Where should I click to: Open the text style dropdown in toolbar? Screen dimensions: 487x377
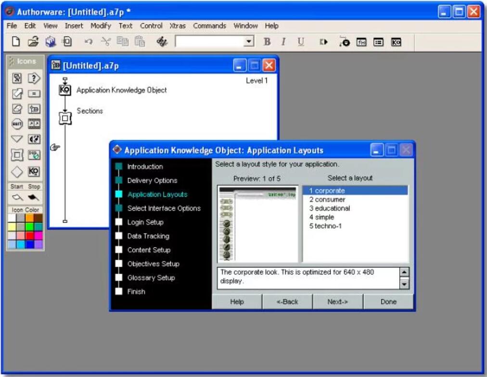249,42
